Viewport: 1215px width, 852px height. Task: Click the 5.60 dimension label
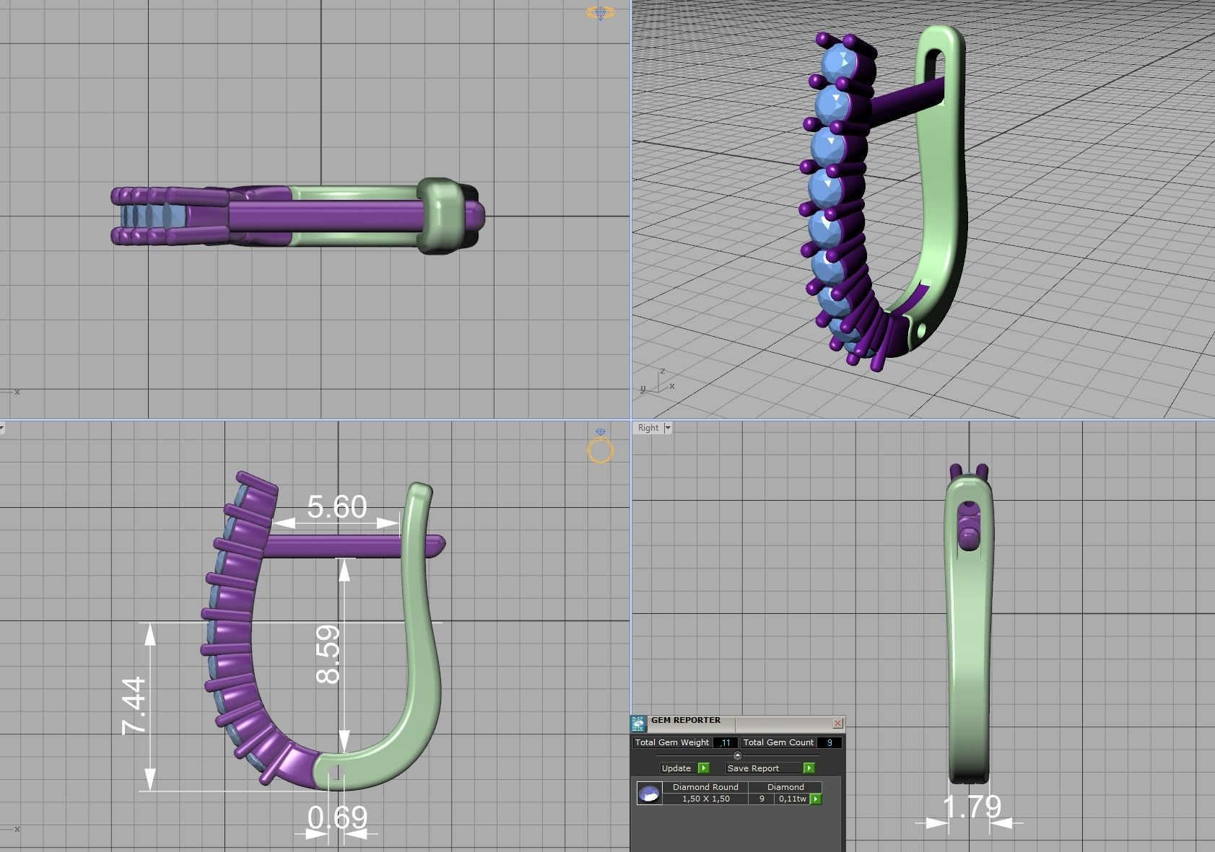pyautogui.click(x=336, y=507)
